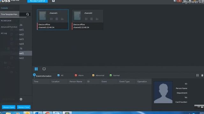Switch to the monitor view layout icon
Image resolution: width=204 pixels, height=114 pixels.
44,69
